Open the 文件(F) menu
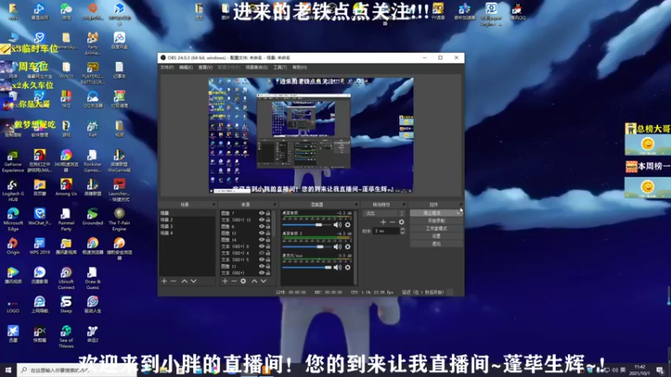This screenshot has height=377, width=671. point(167,68)
